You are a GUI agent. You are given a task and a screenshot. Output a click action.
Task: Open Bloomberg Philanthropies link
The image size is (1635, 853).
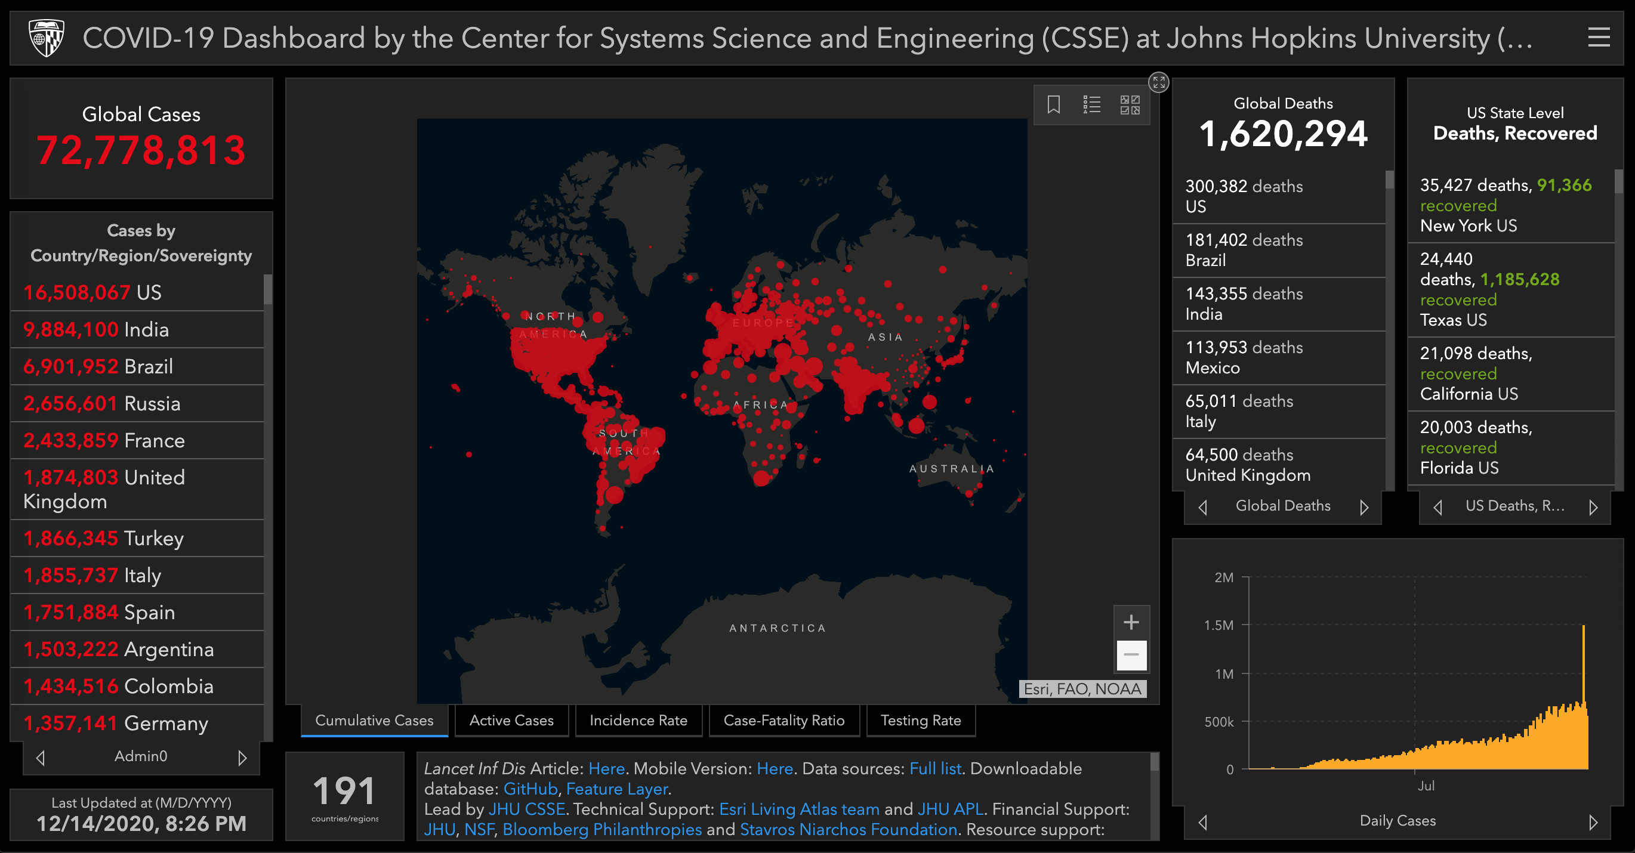tap(602, 830)
